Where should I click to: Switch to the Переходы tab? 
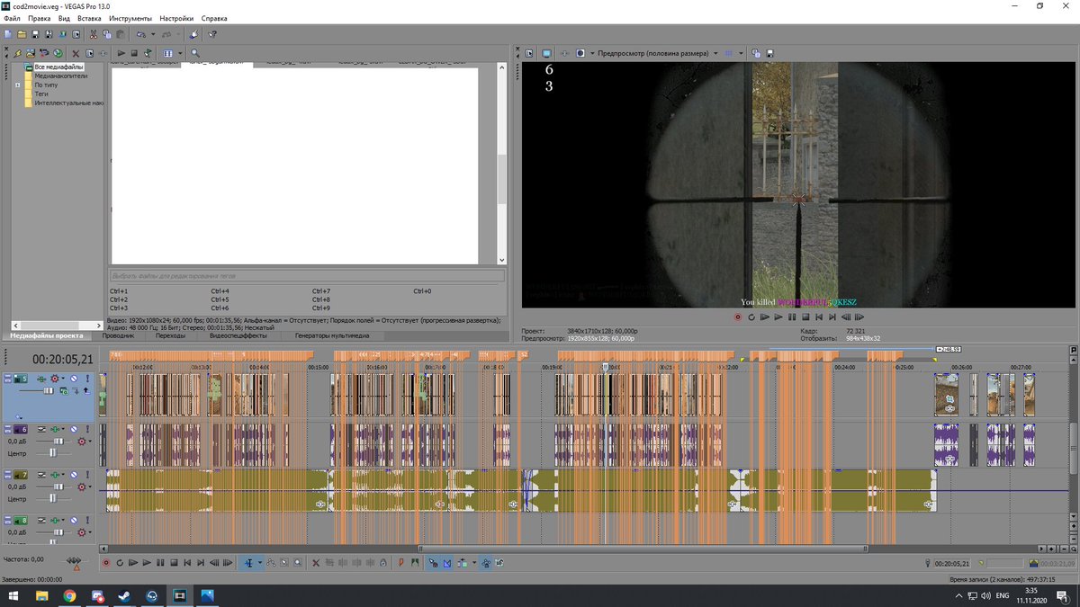pyautogui.click(x=170, y=335)
